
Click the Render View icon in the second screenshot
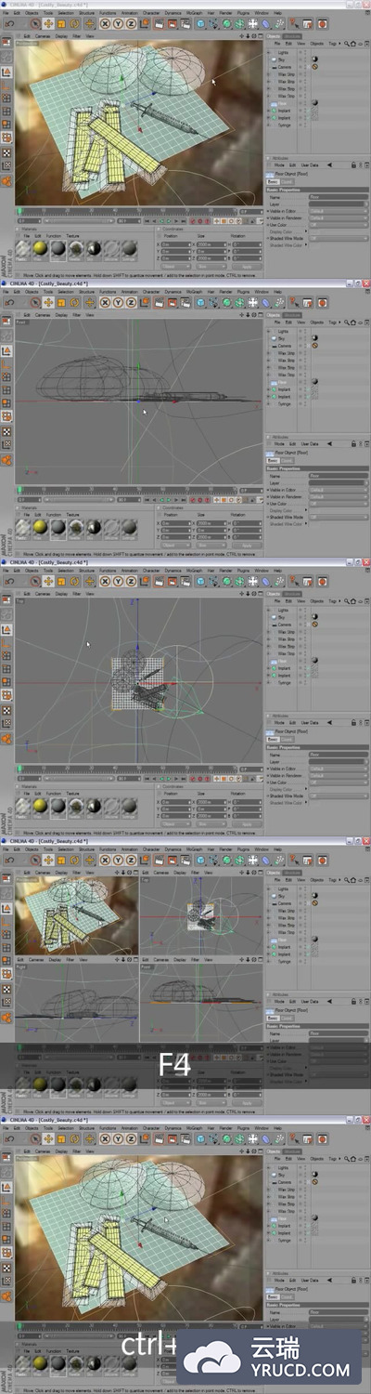tap(158, 302)
